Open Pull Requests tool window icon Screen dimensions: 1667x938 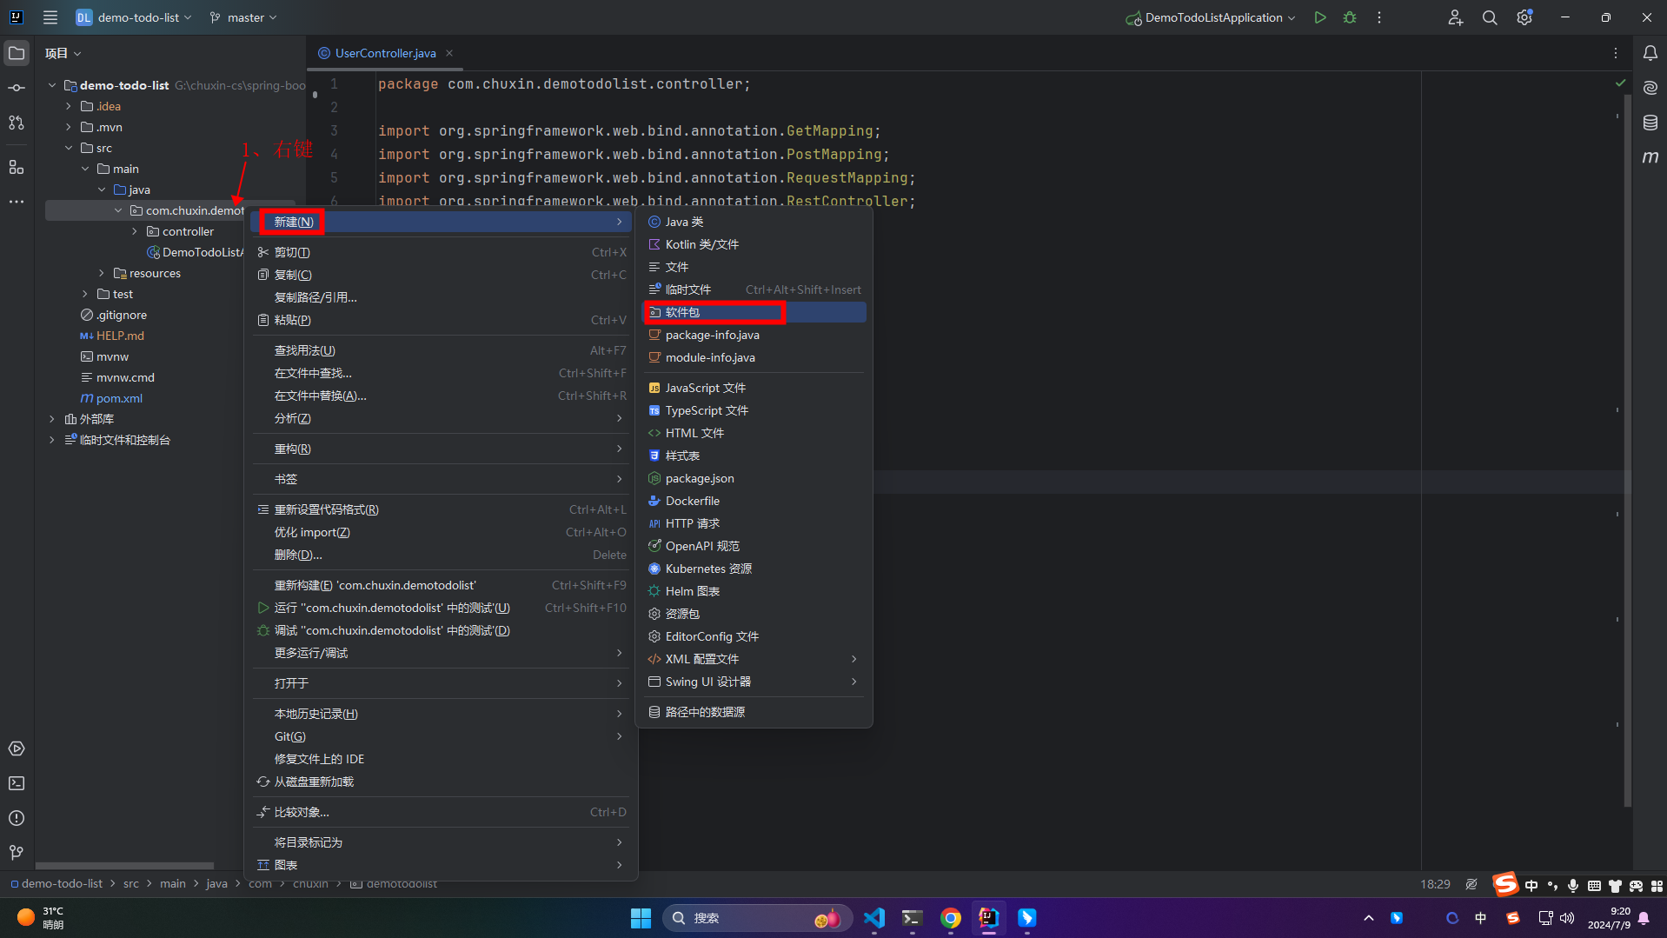(x=17, y=123)
